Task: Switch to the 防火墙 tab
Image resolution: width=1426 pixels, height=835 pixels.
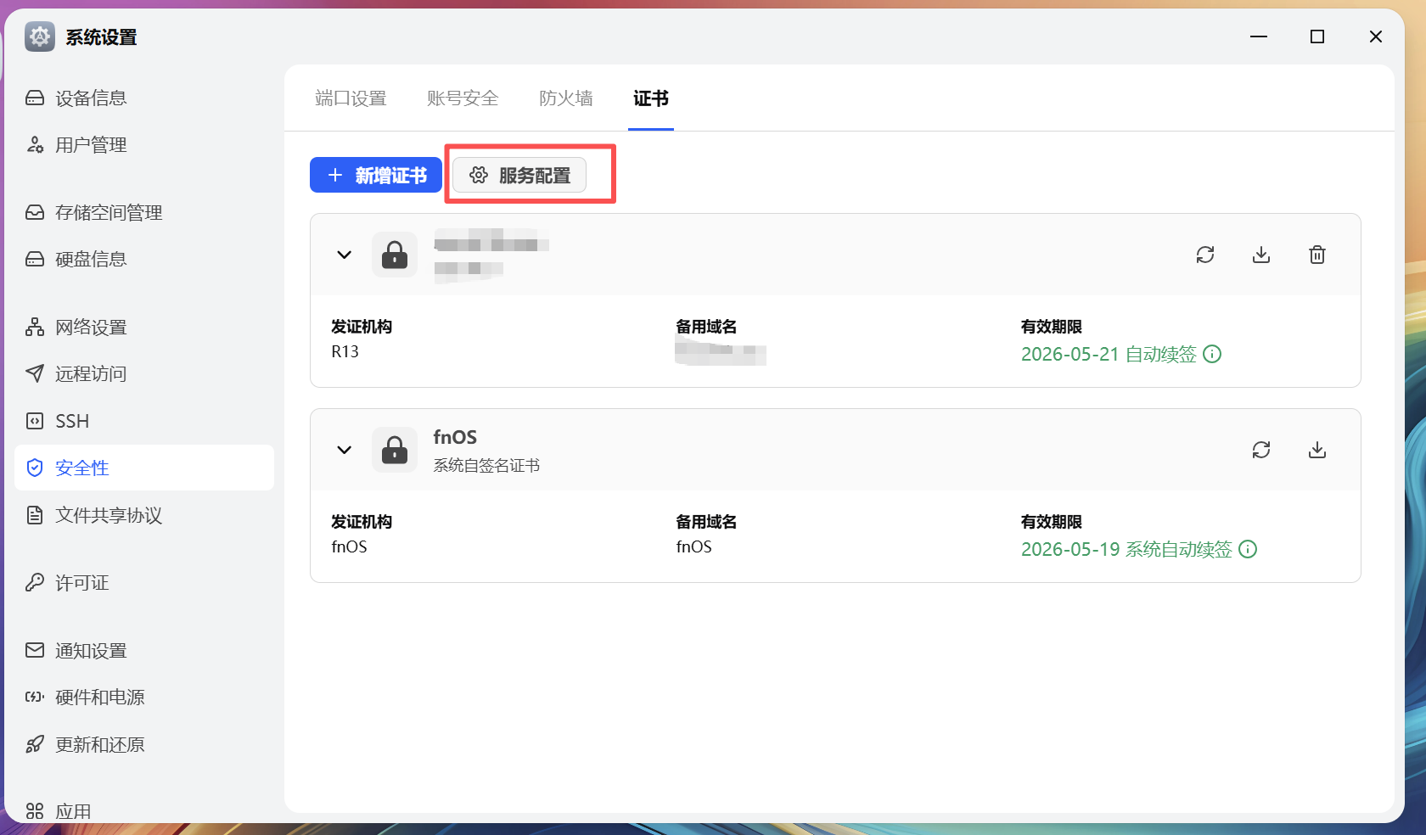Action: click(566, 98)
